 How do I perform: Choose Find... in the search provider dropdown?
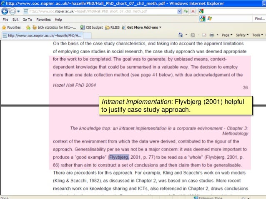pos(260,19)
